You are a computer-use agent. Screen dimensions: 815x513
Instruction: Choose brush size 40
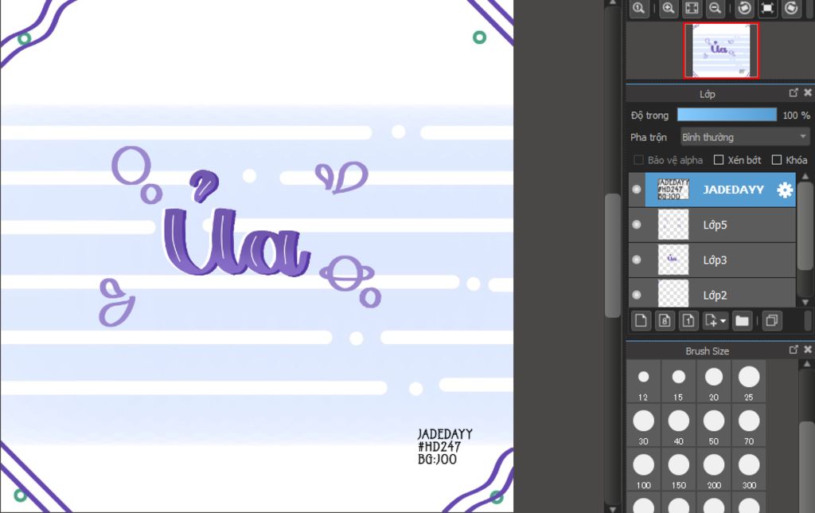[678, 425]
